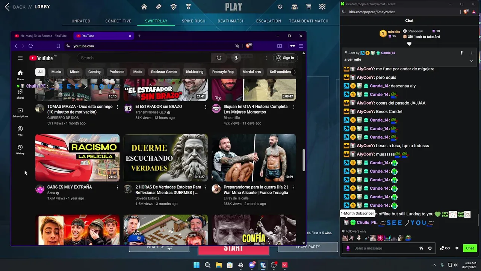Screen dimensions: 481x271
Task: Expand the pinned message chevron in chat
Action: click(472, 61)
